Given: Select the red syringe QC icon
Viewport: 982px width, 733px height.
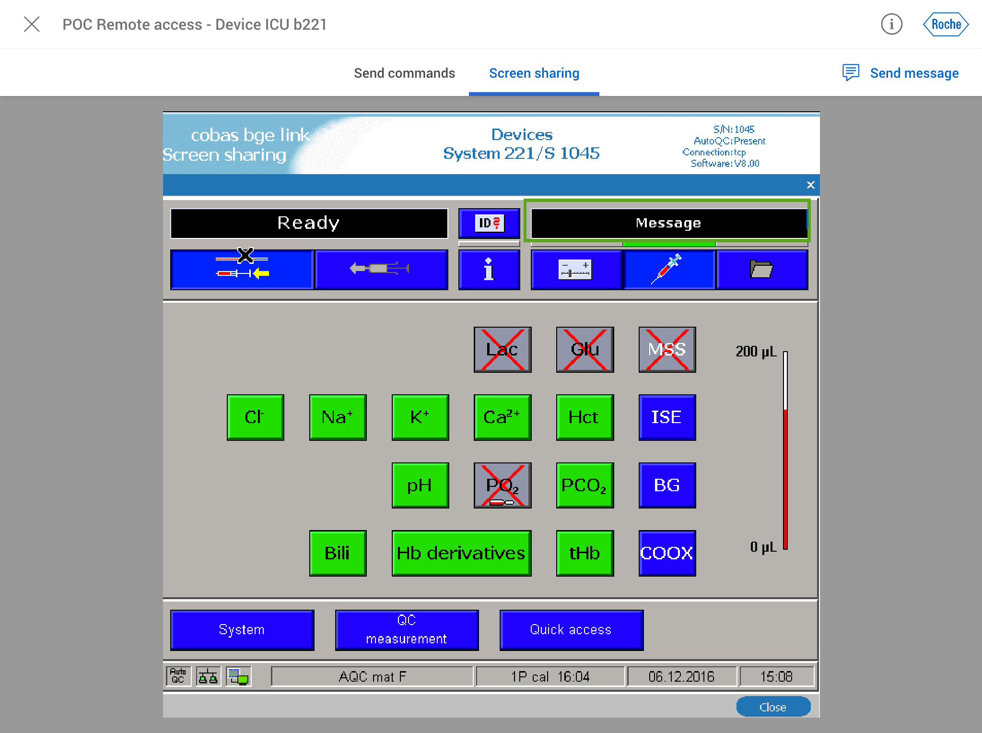Looking at the screenshot, I should (668, 270).
